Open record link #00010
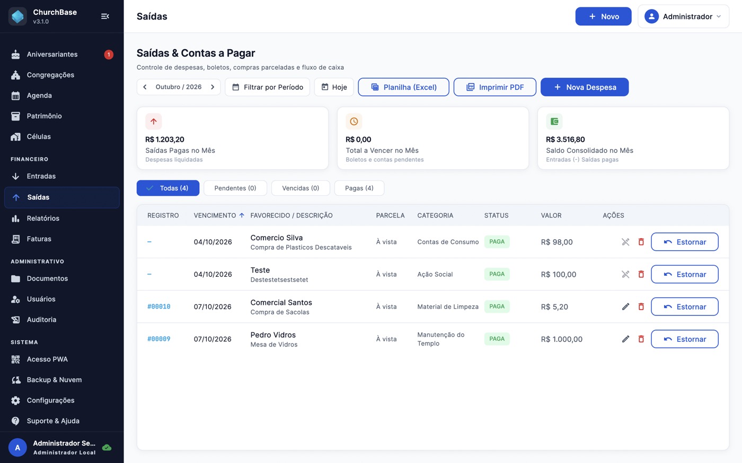 tap(159, 306)
